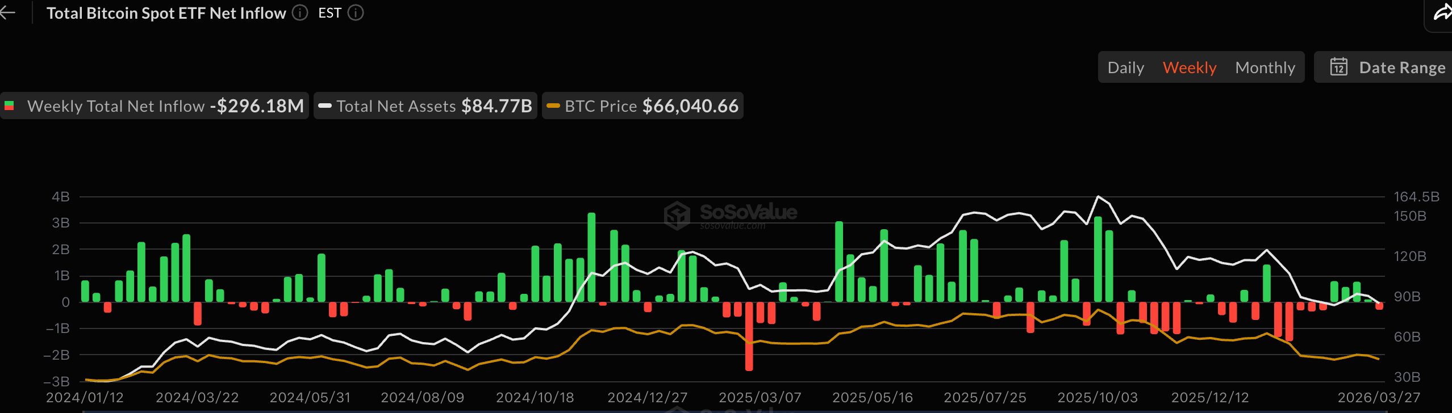Screen dimensions: 1452x413
Task: Select the Weekly tab
Action: [x=1189, y=68]
